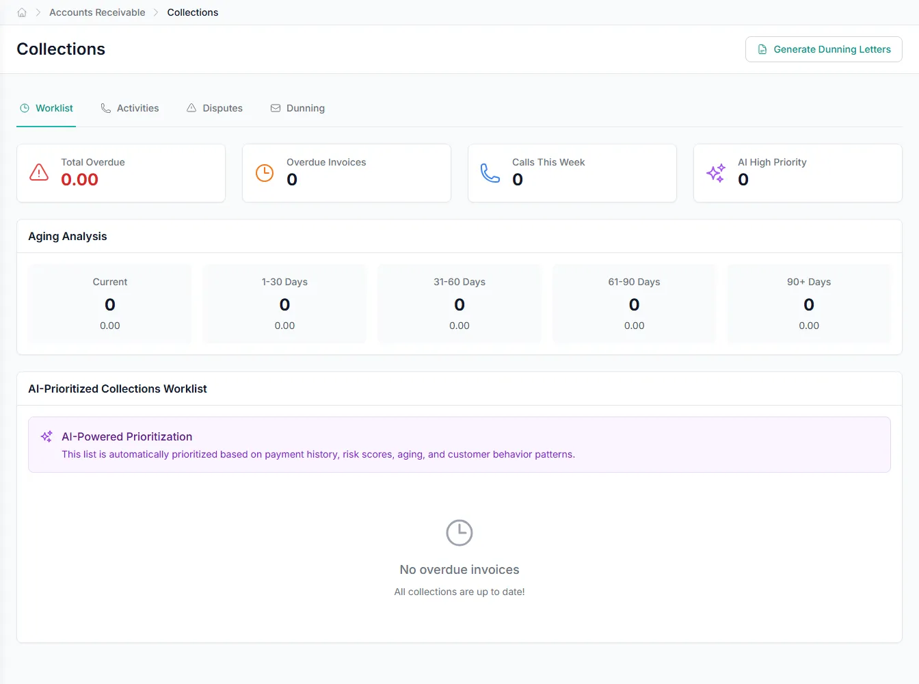Click the Collections breadcrumb item
Screen dimensions: 919x684
pyautogui.click(x=193, y=12)
